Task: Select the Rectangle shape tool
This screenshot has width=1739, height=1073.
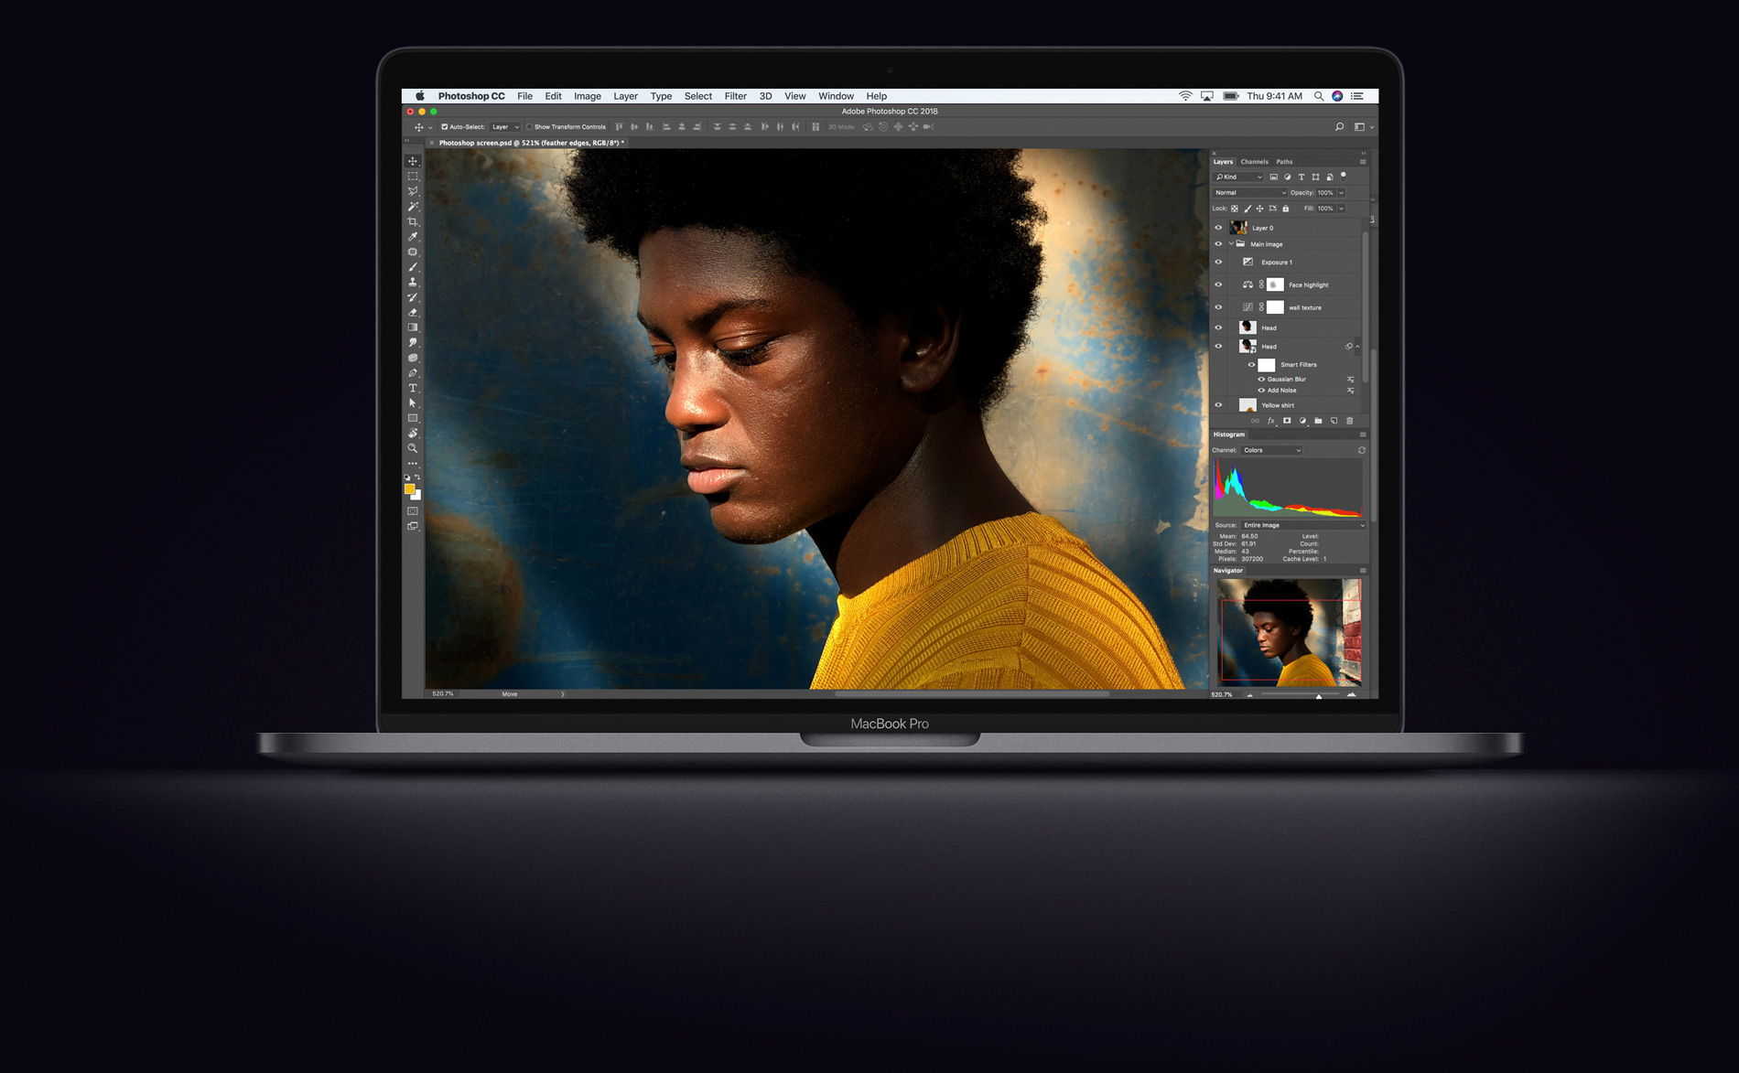Action: (413, 418)
